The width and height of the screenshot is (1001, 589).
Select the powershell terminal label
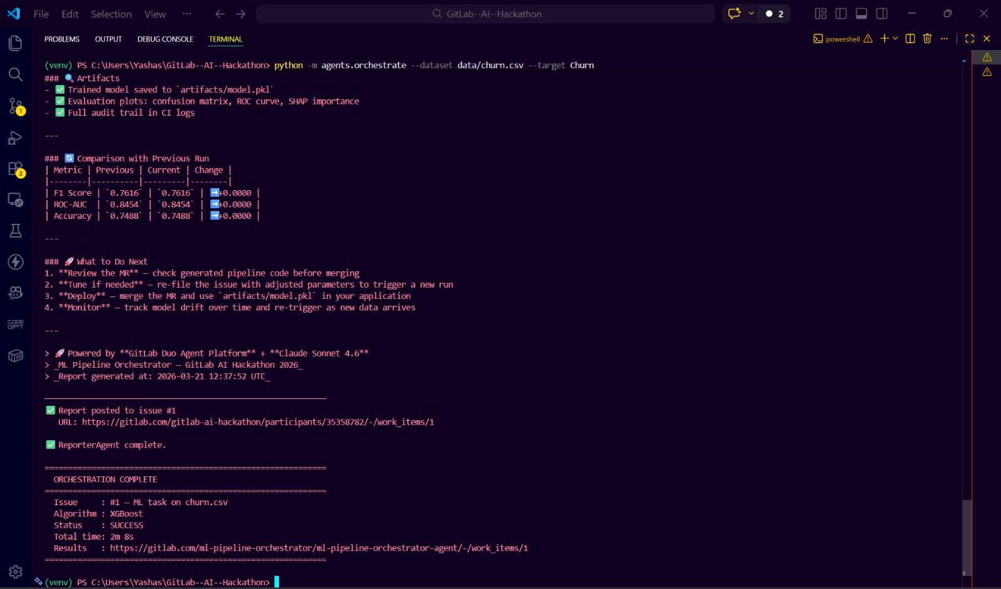(x=842, y=39)
